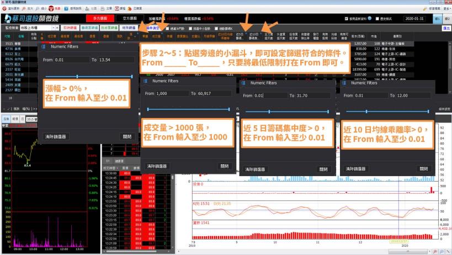Click filter funnel on 漲幅 column header
The image size is (452, 255).
[x=137, y=33]
